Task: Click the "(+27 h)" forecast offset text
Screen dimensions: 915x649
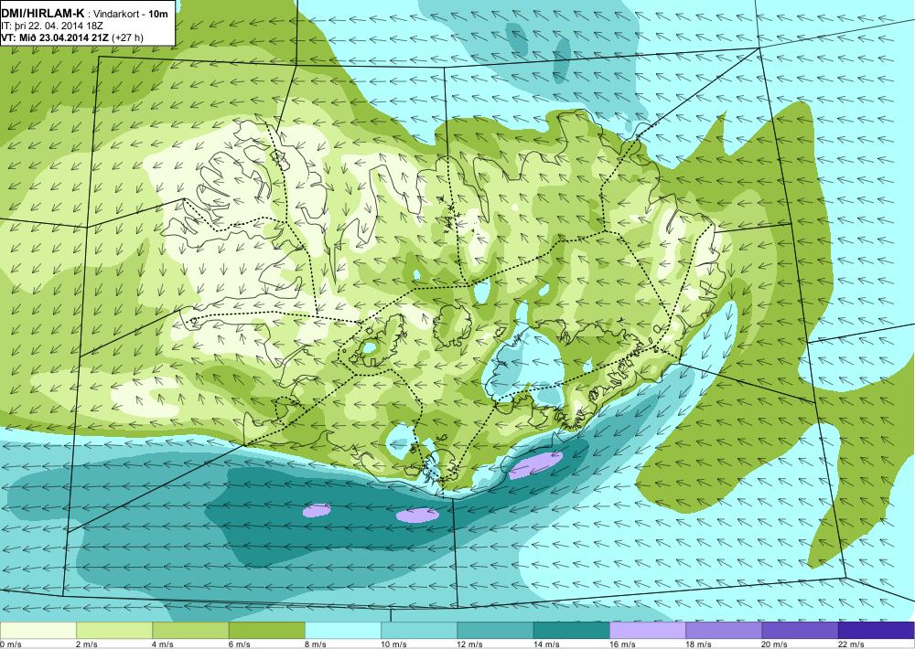Action: pyautogui.click(x=128, y=37)
